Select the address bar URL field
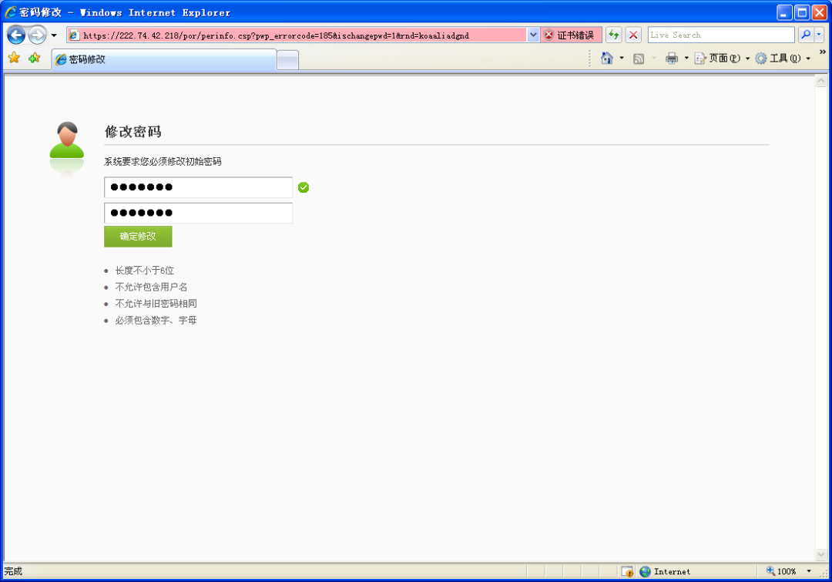The image size is (832, 582). pos(297,35)
